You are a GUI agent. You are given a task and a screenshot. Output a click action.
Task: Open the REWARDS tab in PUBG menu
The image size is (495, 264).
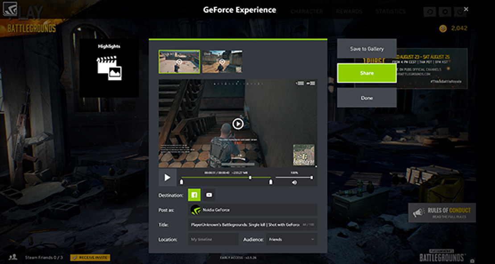[x=349, y=11]
